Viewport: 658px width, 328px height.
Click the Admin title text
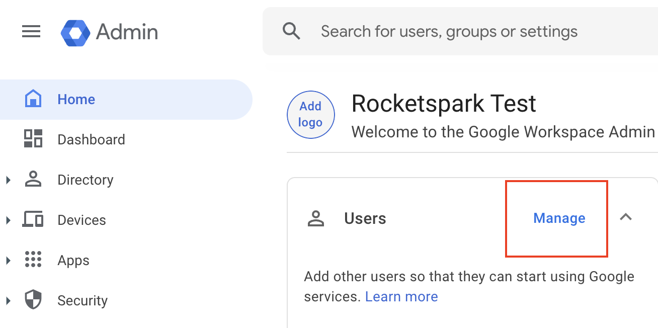(x=127, y=32)
